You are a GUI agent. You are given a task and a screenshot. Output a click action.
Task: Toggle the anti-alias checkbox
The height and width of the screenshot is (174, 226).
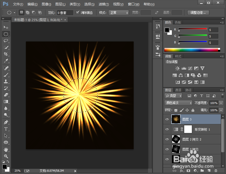(x=77, y=13)
